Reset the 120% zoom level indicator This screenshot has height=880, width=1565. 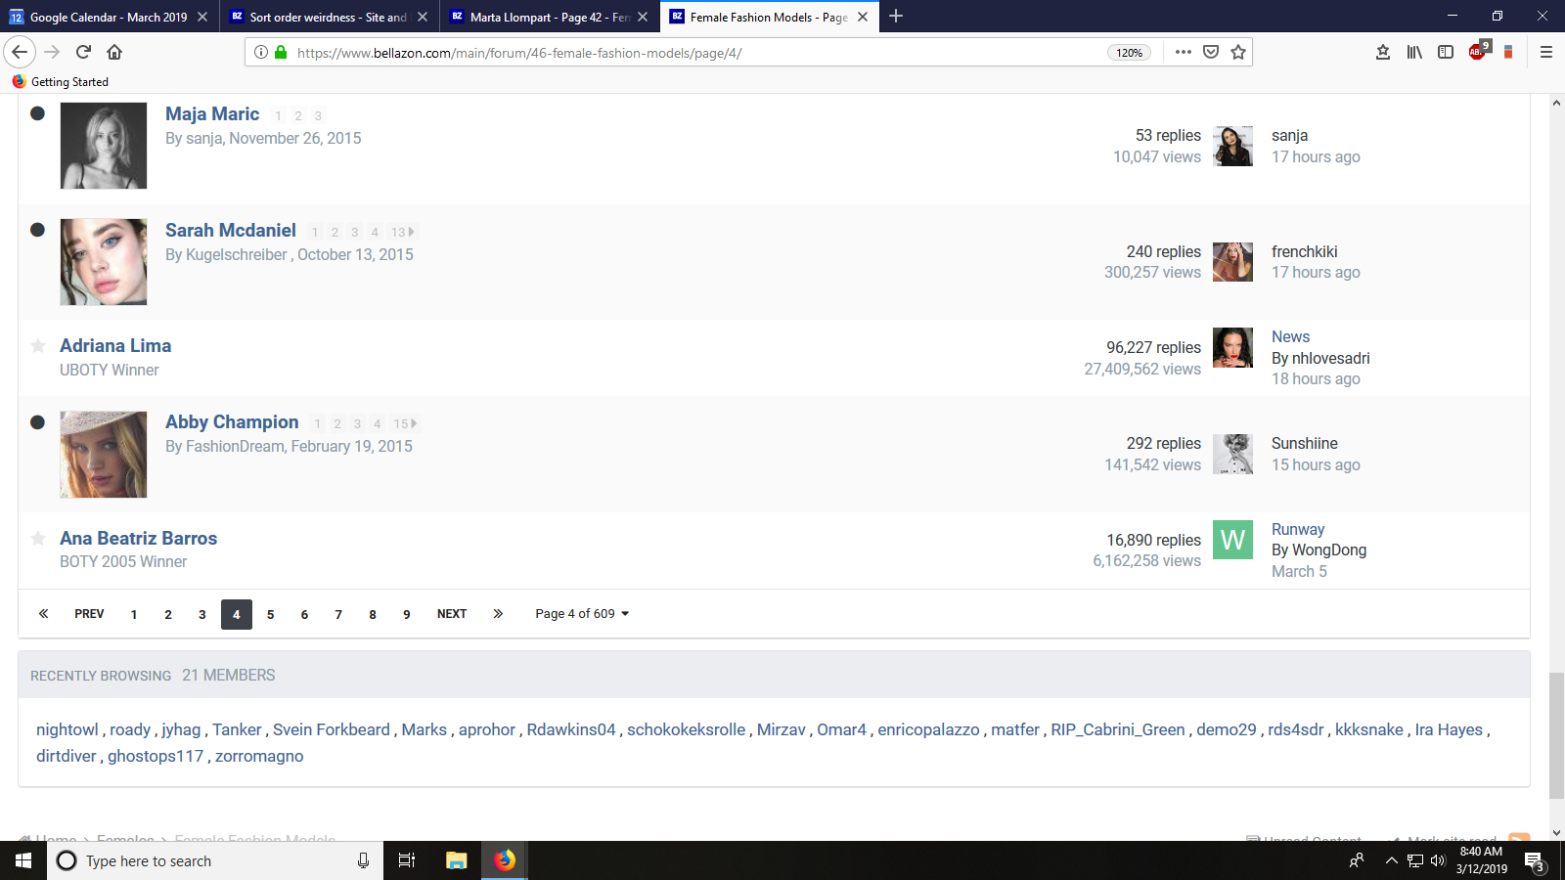(x=1129, y=53)
